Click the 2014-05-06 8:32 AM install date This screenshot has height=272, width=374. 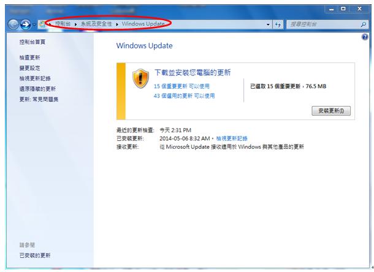185,138
